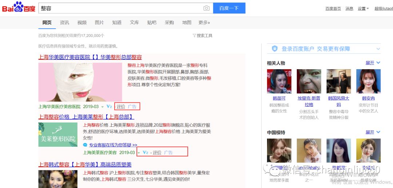The width and height of the screenshot is (393, 188).
Task: Click the bandaged face ad image
Action: [x=80, y=82]
